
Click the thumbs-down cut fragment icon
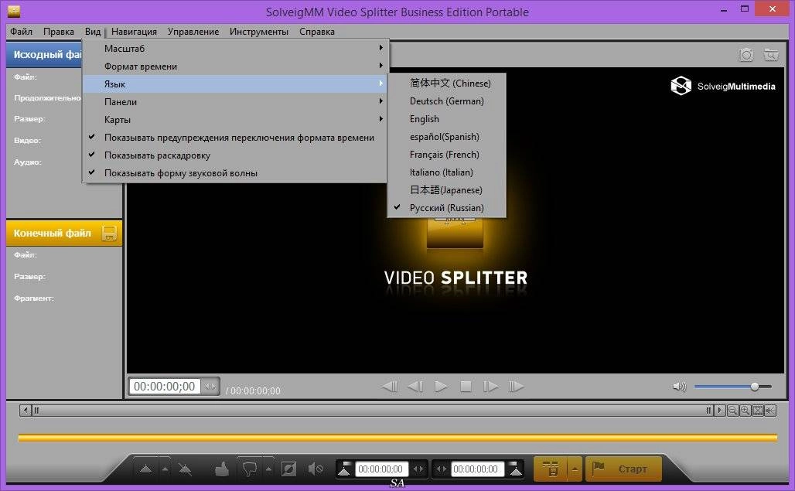[249, 469]
